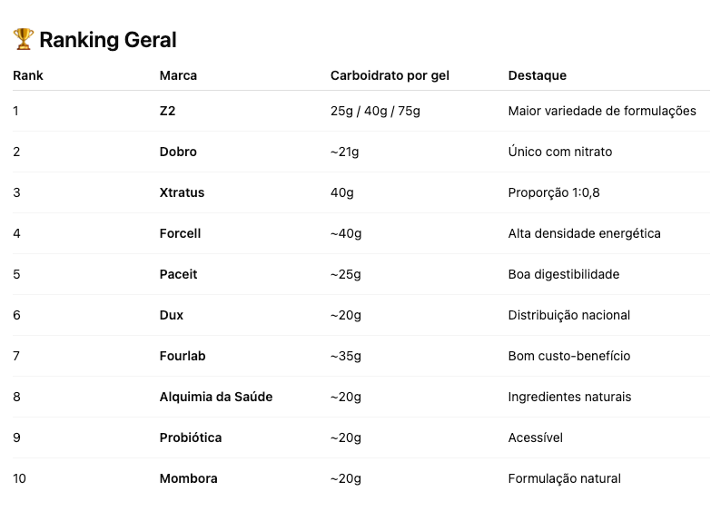Select the Marca column header
The image size is (721, 531).
pyautogui.click(x=178, y=75)
